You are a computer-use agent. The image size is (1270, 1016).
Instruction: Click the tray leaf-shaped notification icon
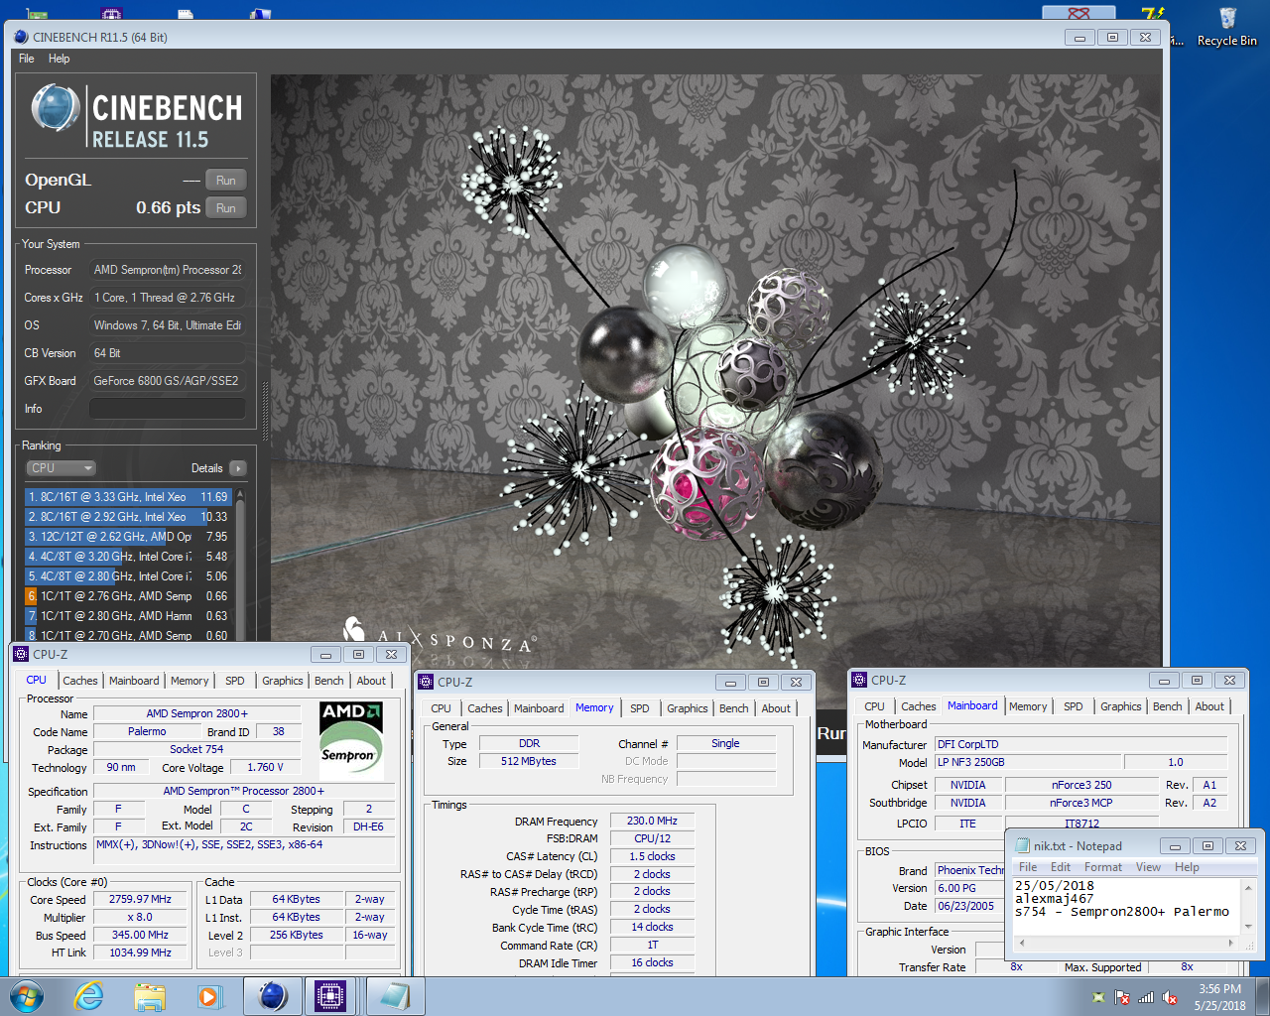[1098, 997]
